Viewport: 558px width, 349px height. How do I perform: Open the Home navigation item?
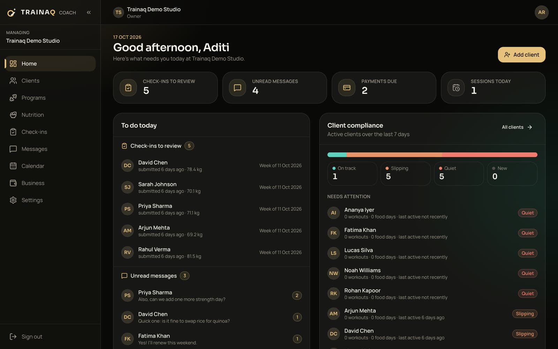tap(50, 64)
